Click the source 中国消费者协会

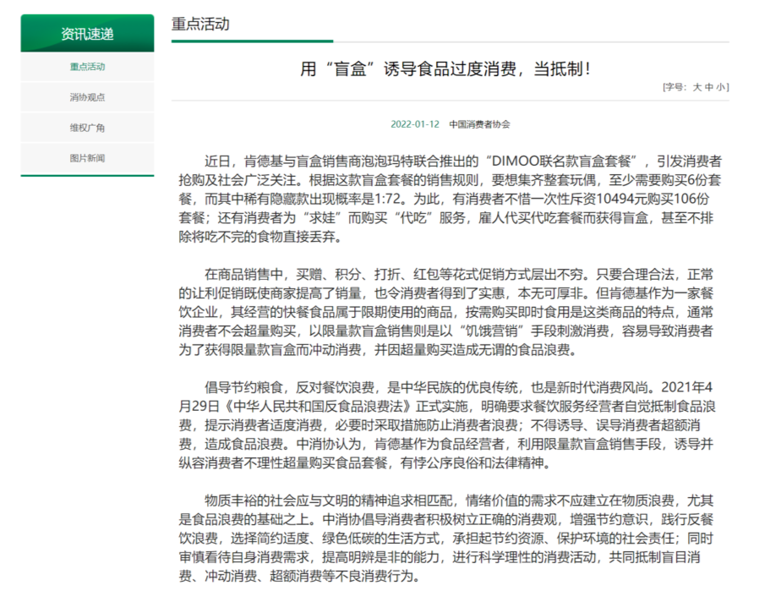[x=479, y=124]
